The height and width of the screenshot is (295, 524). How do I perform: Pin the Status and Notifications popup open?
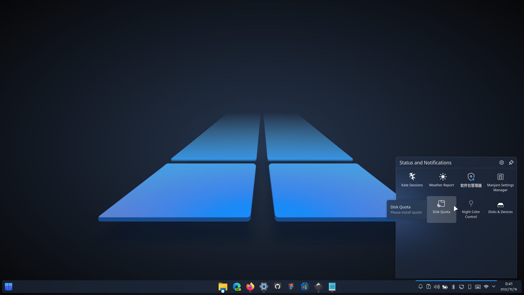511,163
